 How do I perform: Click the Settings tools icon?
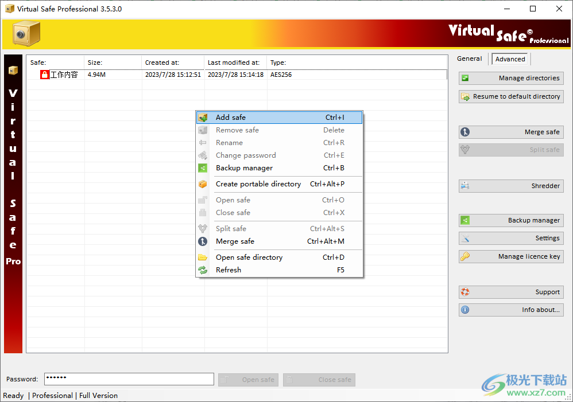click(465, 238)
